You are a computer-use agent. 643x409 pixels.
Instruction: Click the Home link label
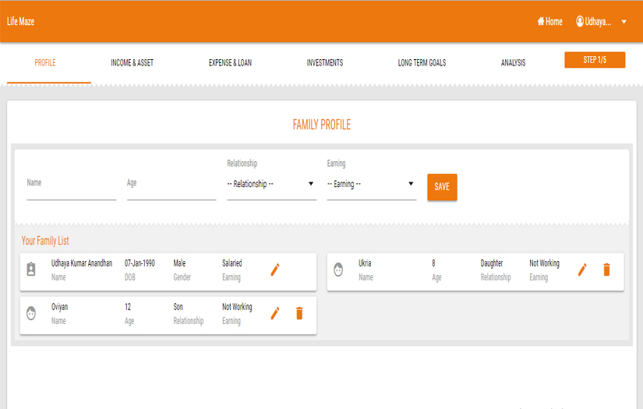554,22
